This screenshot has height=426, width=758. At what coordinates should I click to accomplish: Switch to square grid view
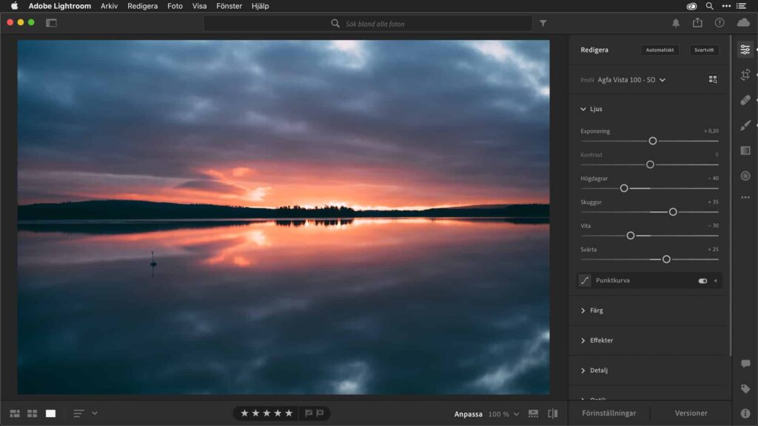point(33,413)
